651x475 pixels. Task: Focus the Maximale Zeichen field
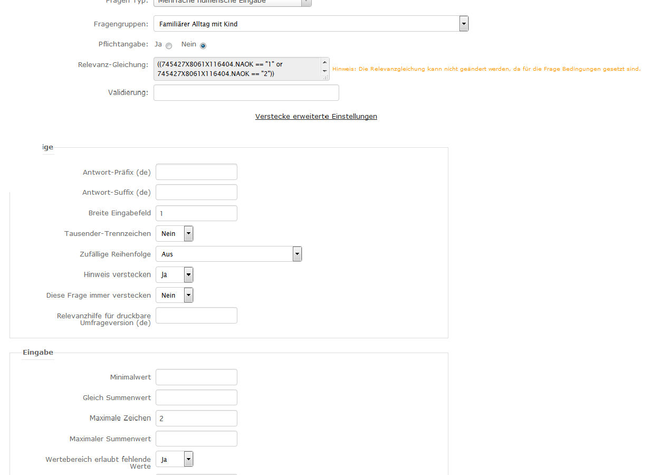(196, 419)
